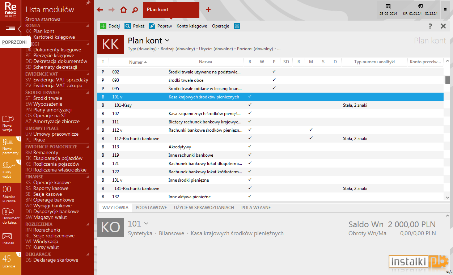The image size is (453, 275).
Task: Click the home icon in navigation bar
Action: click(x=123, y=10)
